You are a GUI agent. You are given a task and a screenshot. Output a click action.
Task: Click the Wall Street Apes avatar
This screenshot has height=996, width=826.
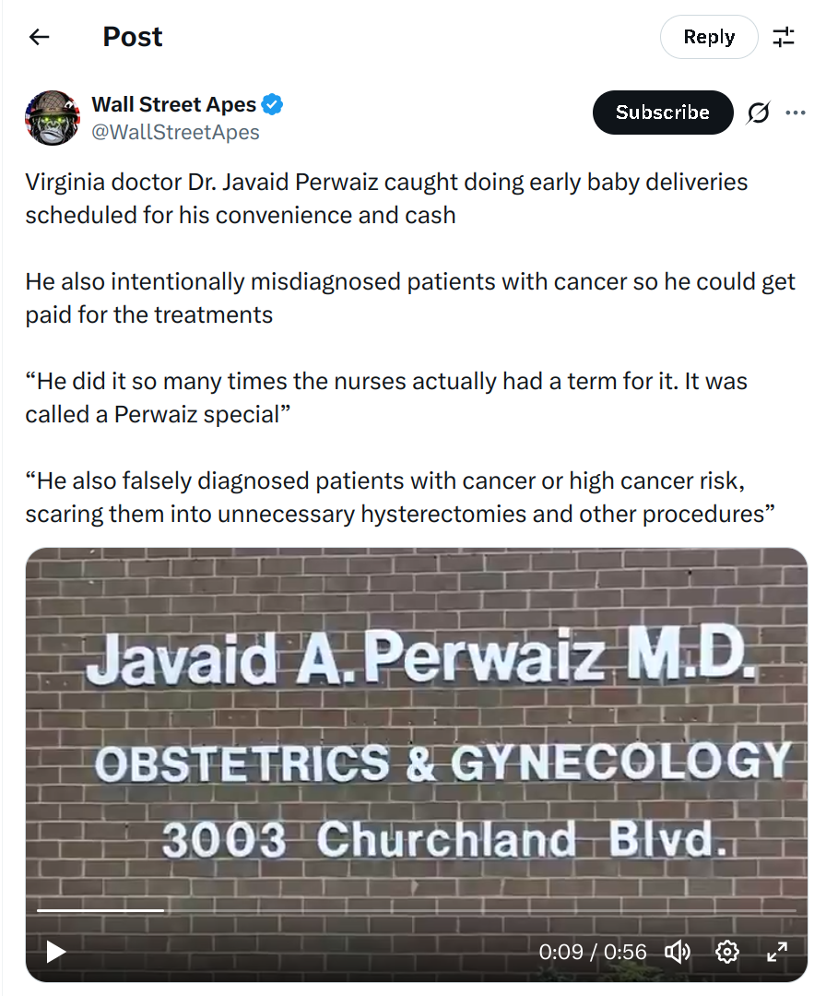click(x=53, y=117)
